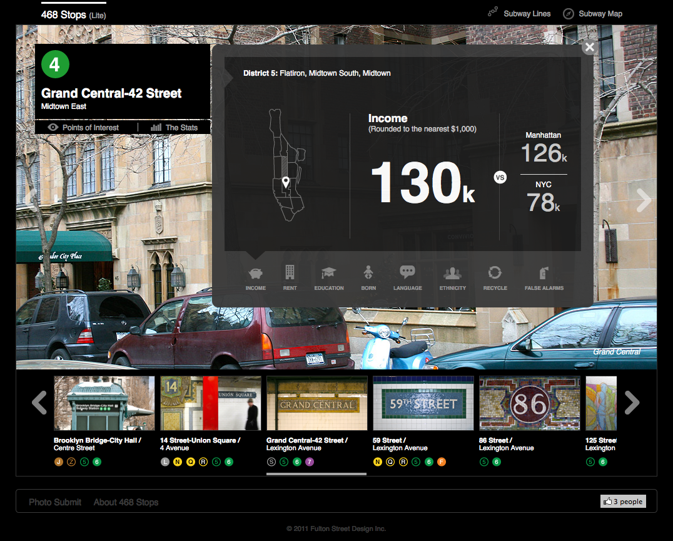Close the stats overlay panel

point(590,47)
